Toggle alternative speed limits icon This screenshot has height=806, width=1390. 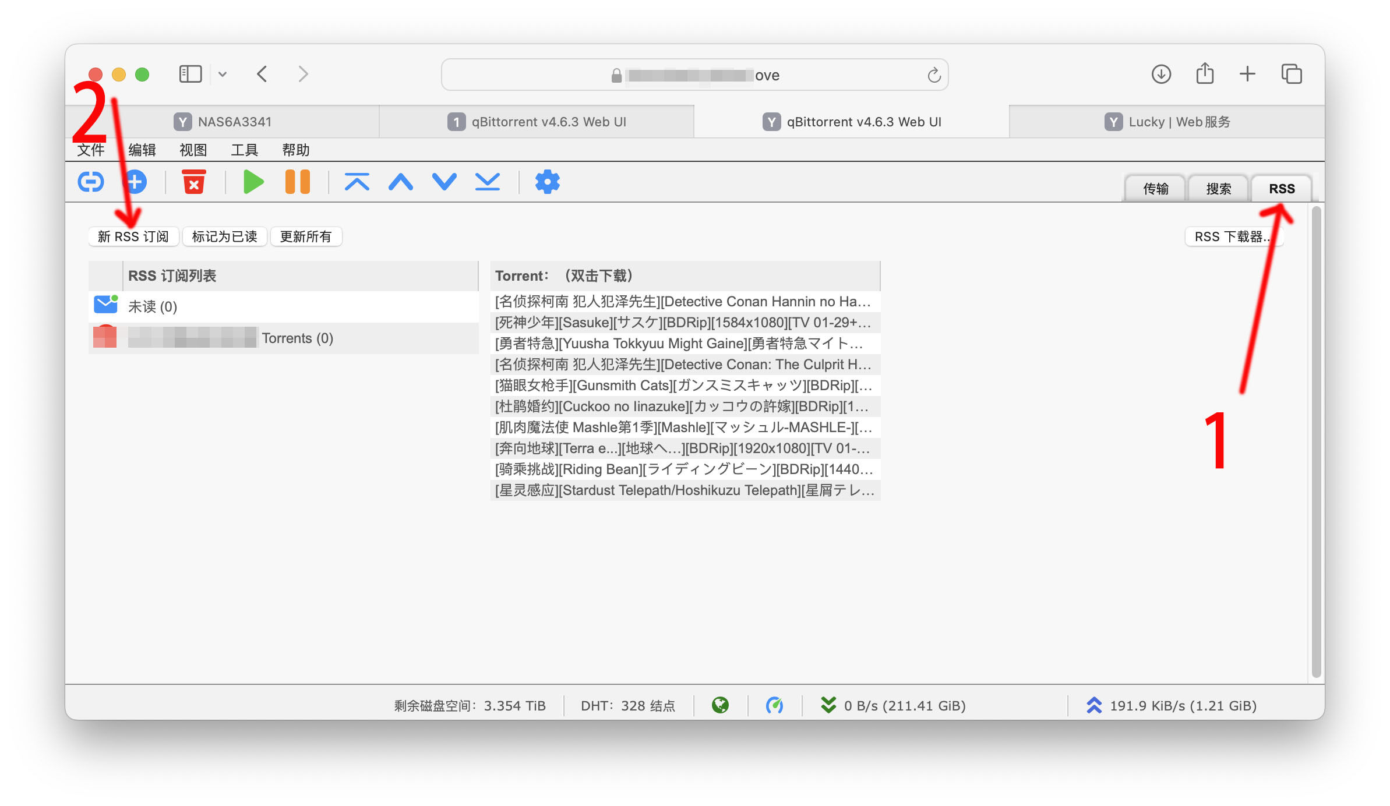click(774, 705)
